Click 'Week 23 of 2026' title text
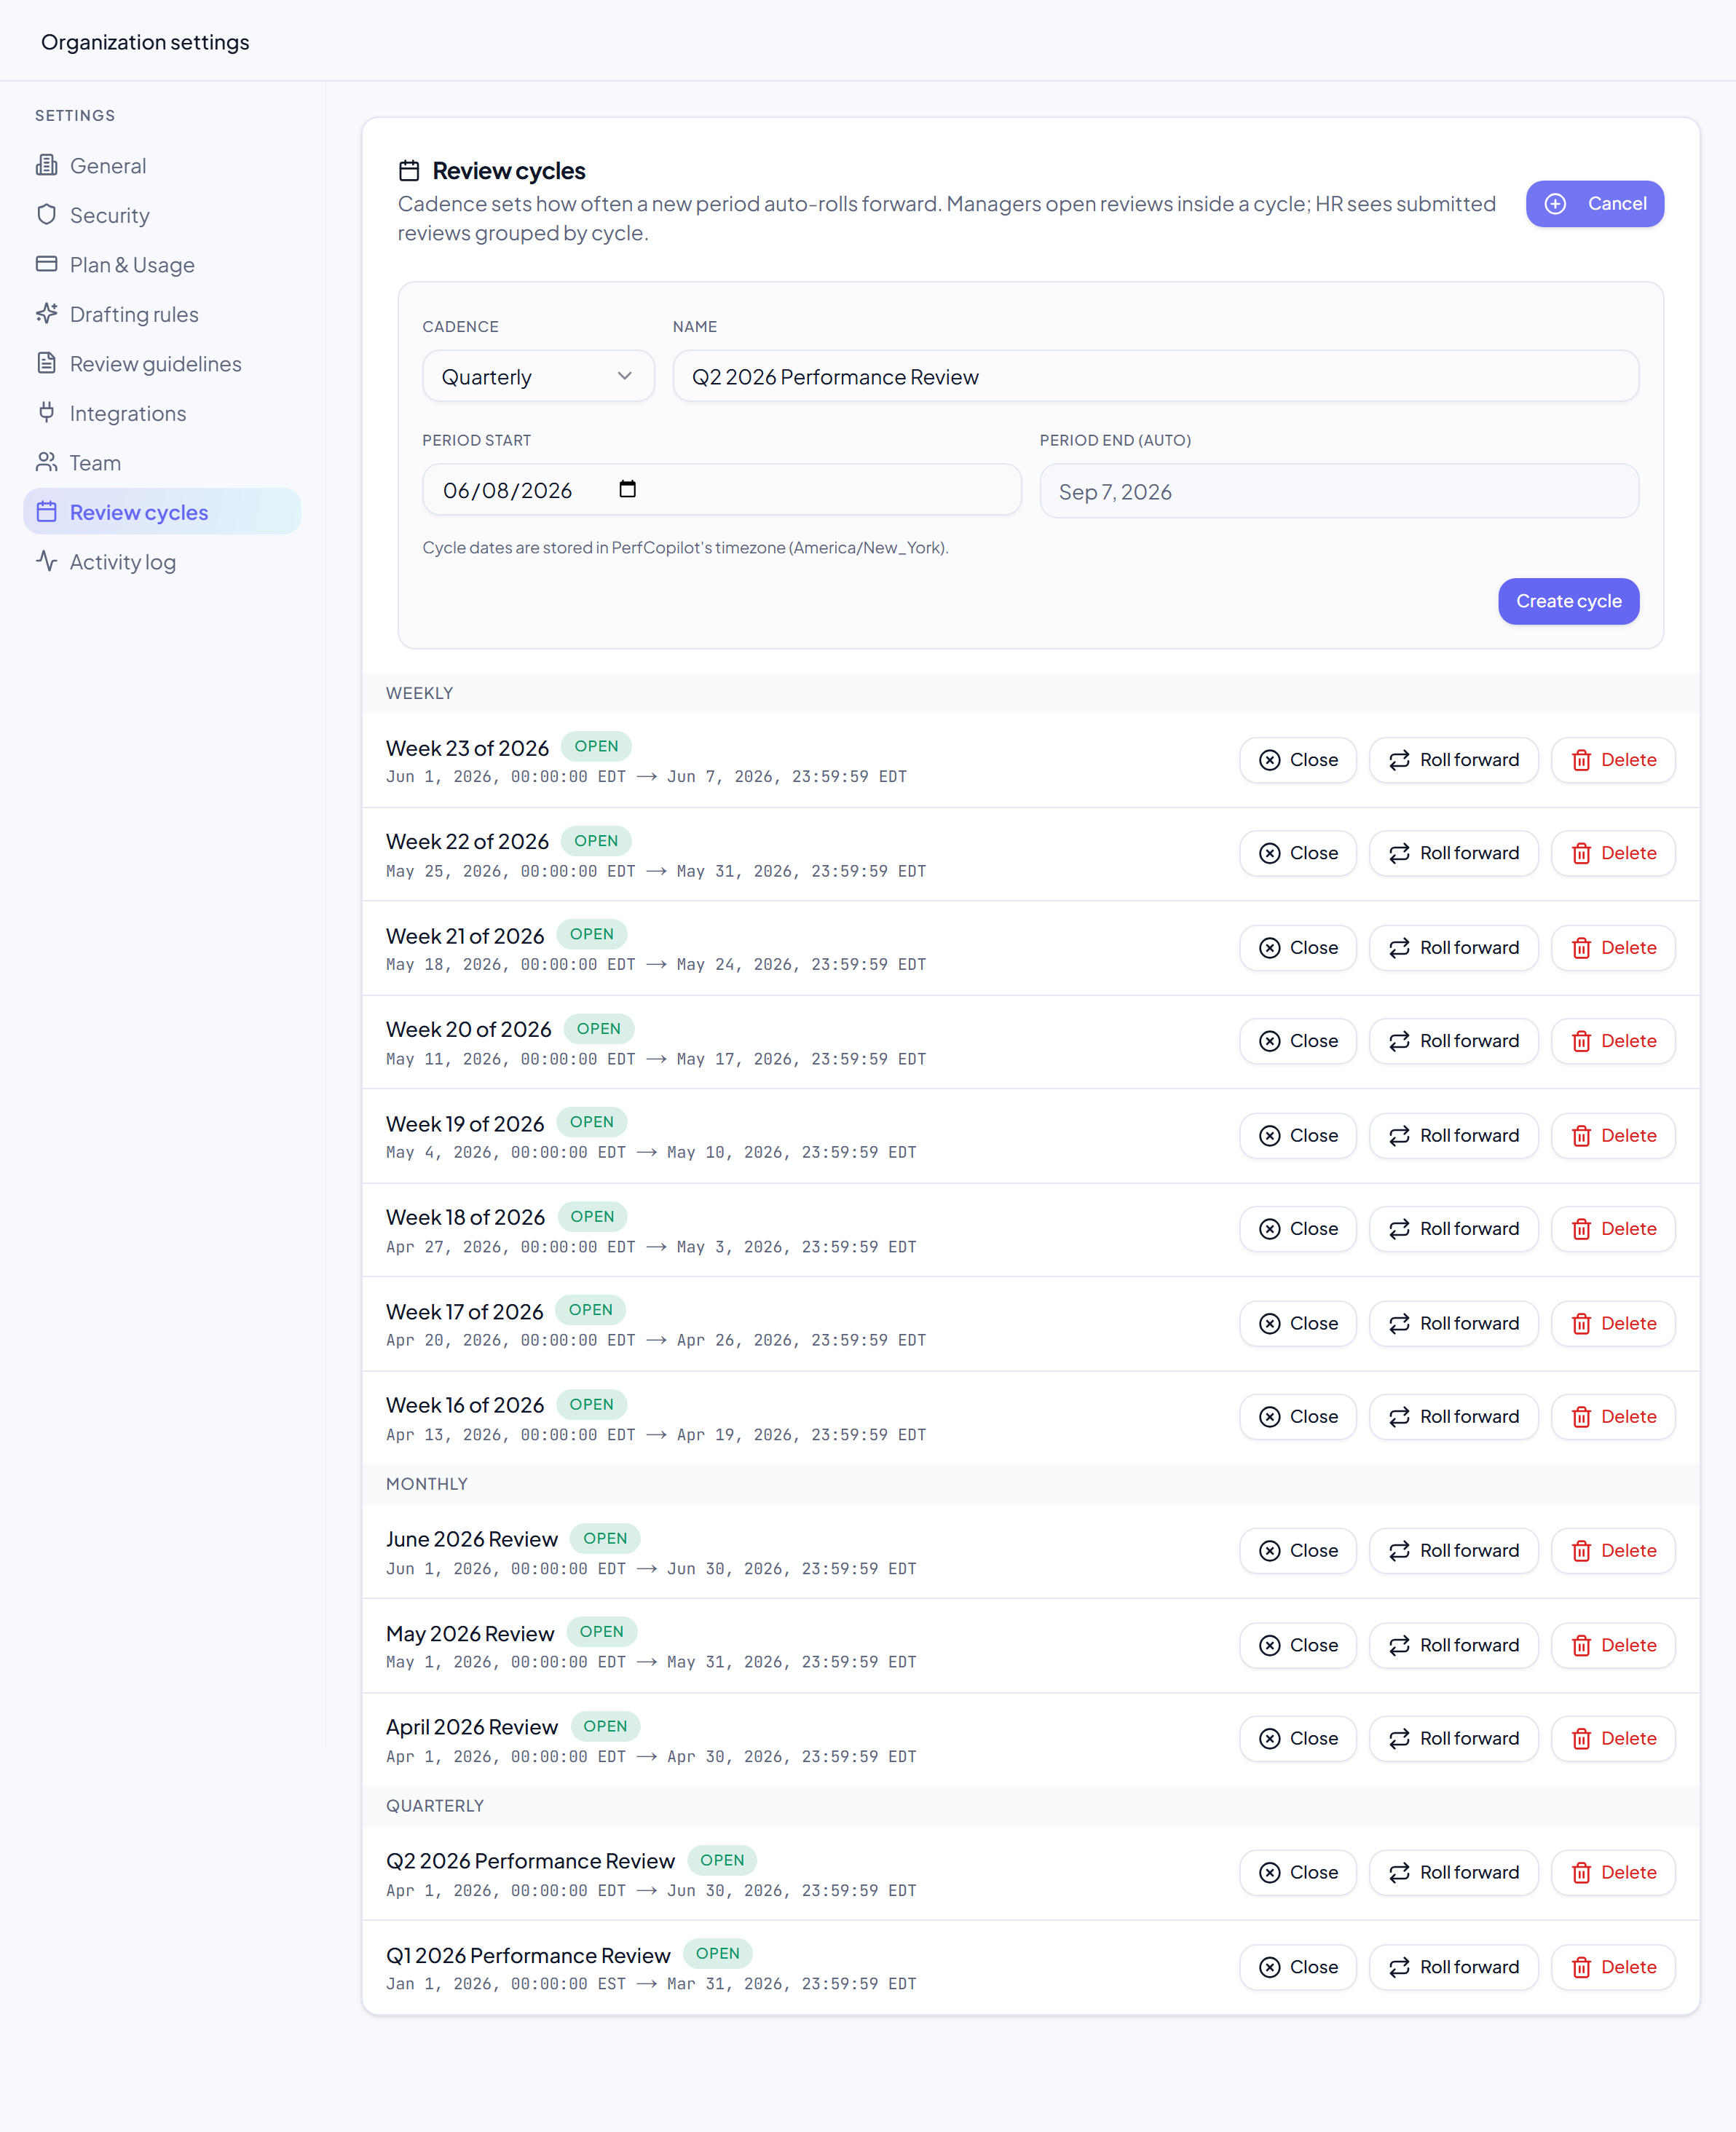The image size is (1736, 2132). pos(467,748)
